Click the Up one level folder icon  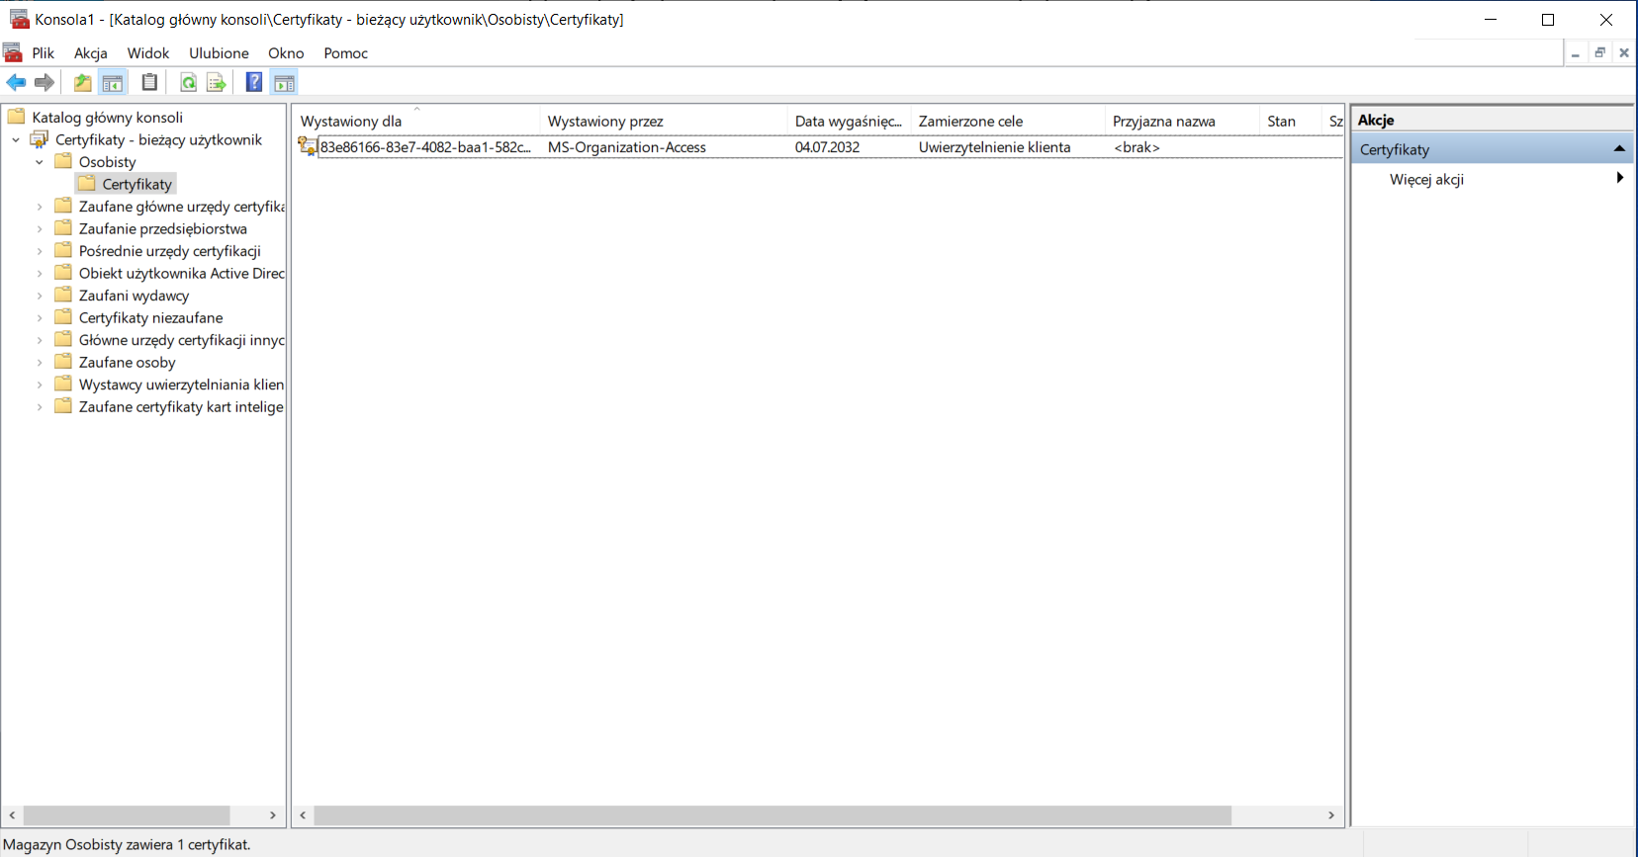[83, 83]
